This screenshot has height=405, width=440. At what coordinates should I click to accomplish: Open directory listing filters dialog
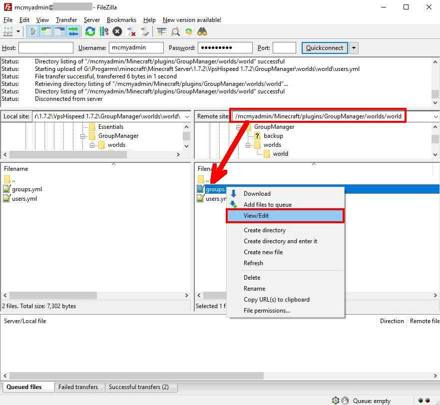[162, 32]
